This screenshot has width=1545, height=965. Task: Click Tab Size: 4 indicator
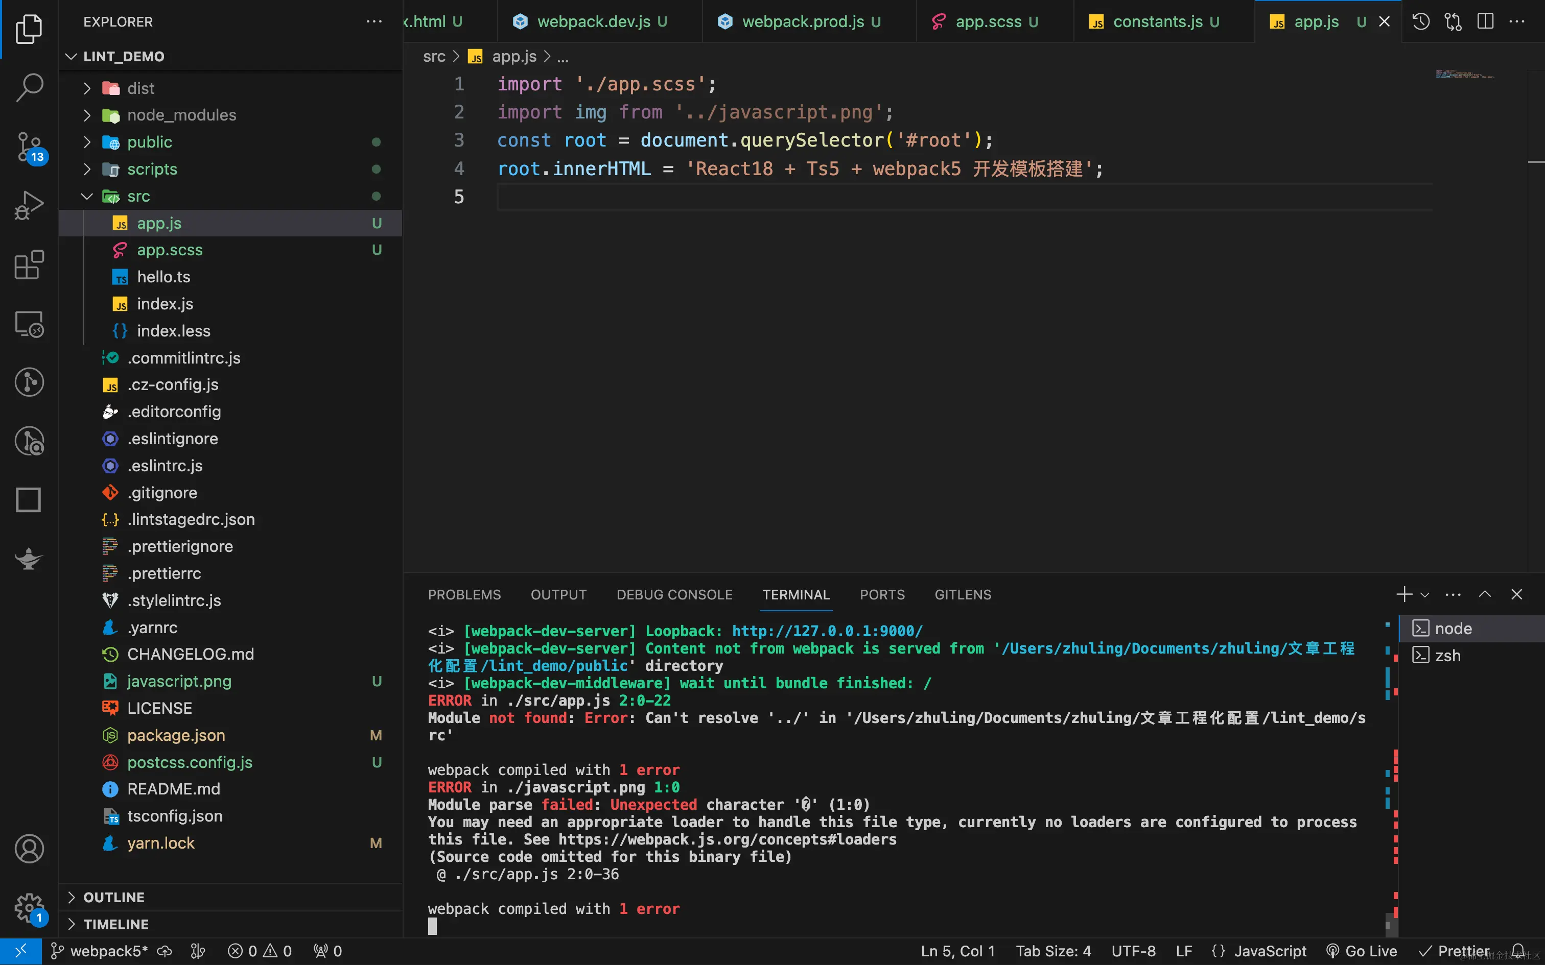(1054, 951)
